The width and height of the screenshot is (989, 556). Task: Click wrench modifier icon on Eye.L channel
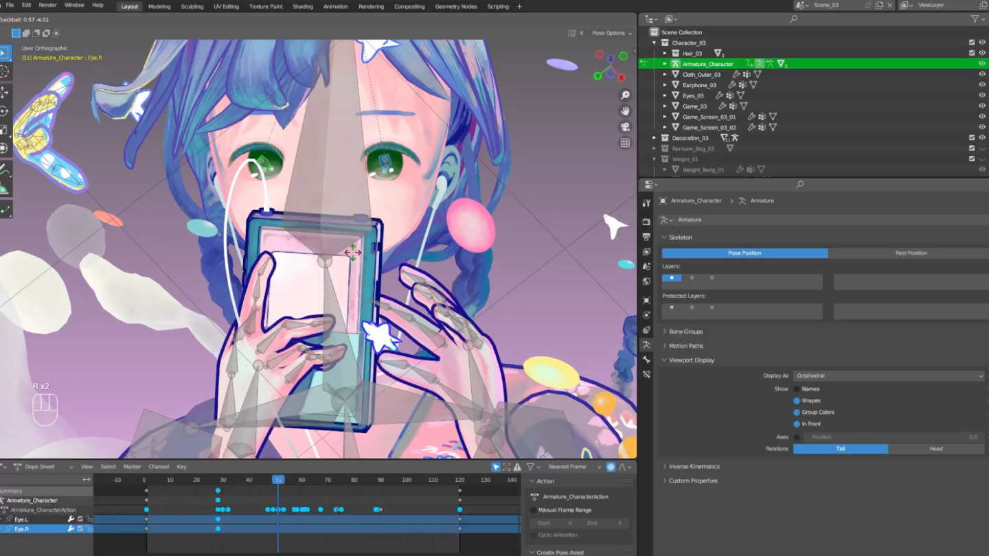coord(71,520)
